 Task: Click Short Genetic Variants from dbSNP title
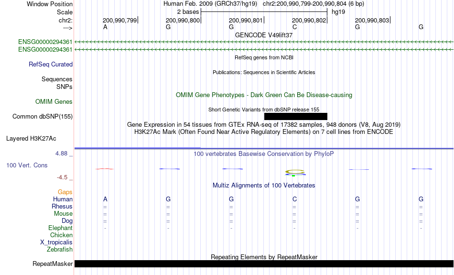[264, 110]
